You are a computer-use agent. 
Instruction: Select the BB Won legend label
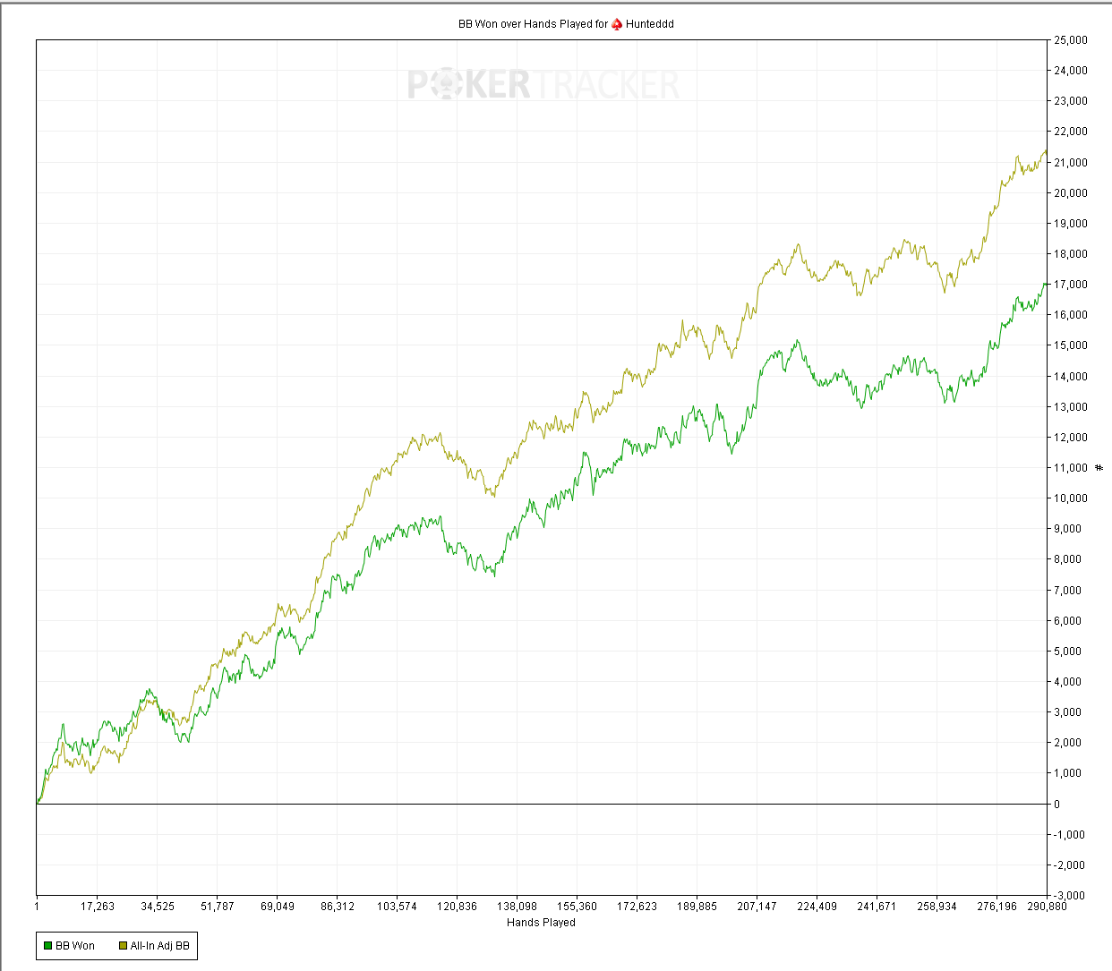click(75, 946)
